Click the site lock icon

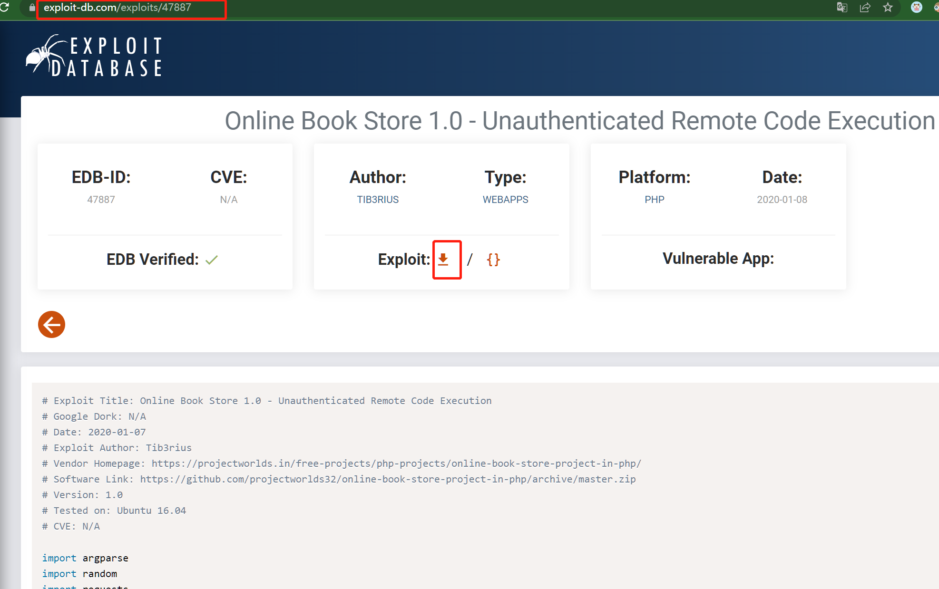pos(32,8)
